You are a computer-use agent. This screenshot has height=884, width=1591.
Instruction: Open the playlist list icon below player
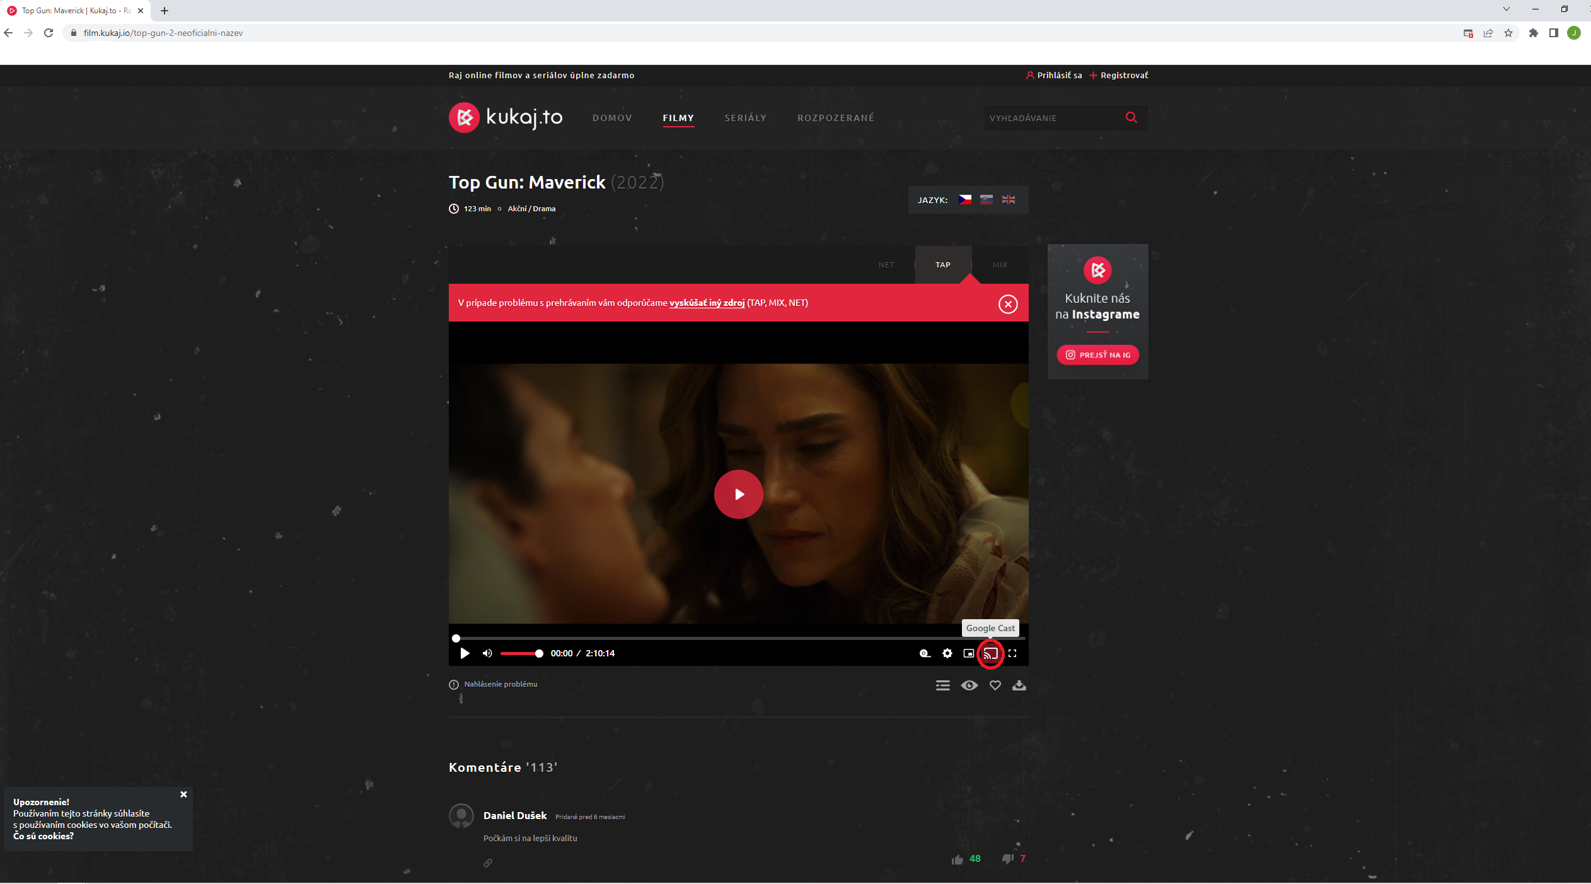[943, 686]
